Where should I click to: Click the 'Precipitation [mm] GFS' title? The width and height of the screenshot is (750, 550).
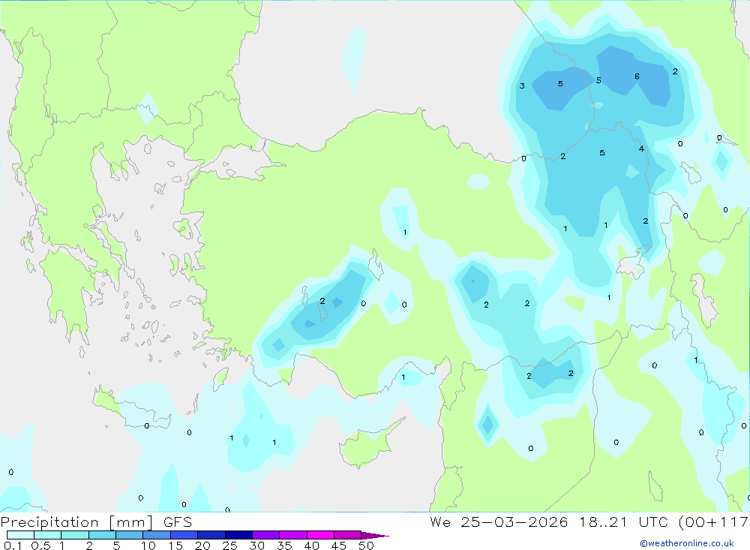point(96,522)
